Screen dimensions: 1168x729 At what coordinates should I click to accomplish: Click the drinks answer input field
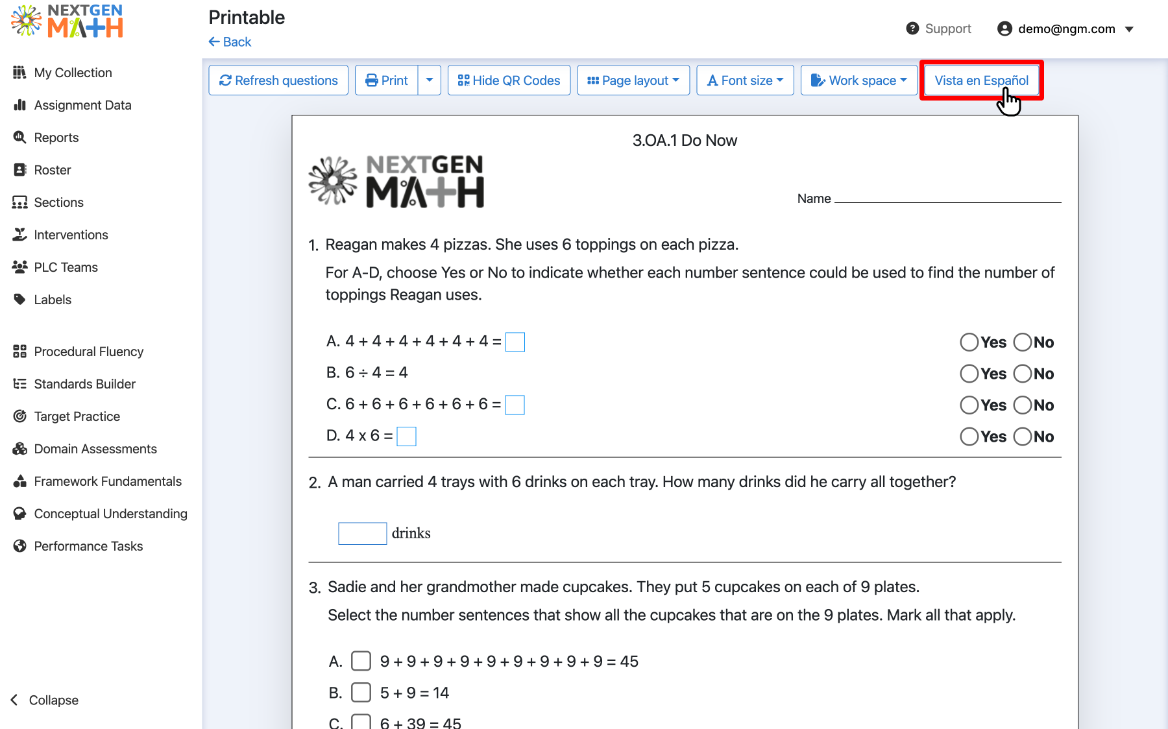coord(362,532)
